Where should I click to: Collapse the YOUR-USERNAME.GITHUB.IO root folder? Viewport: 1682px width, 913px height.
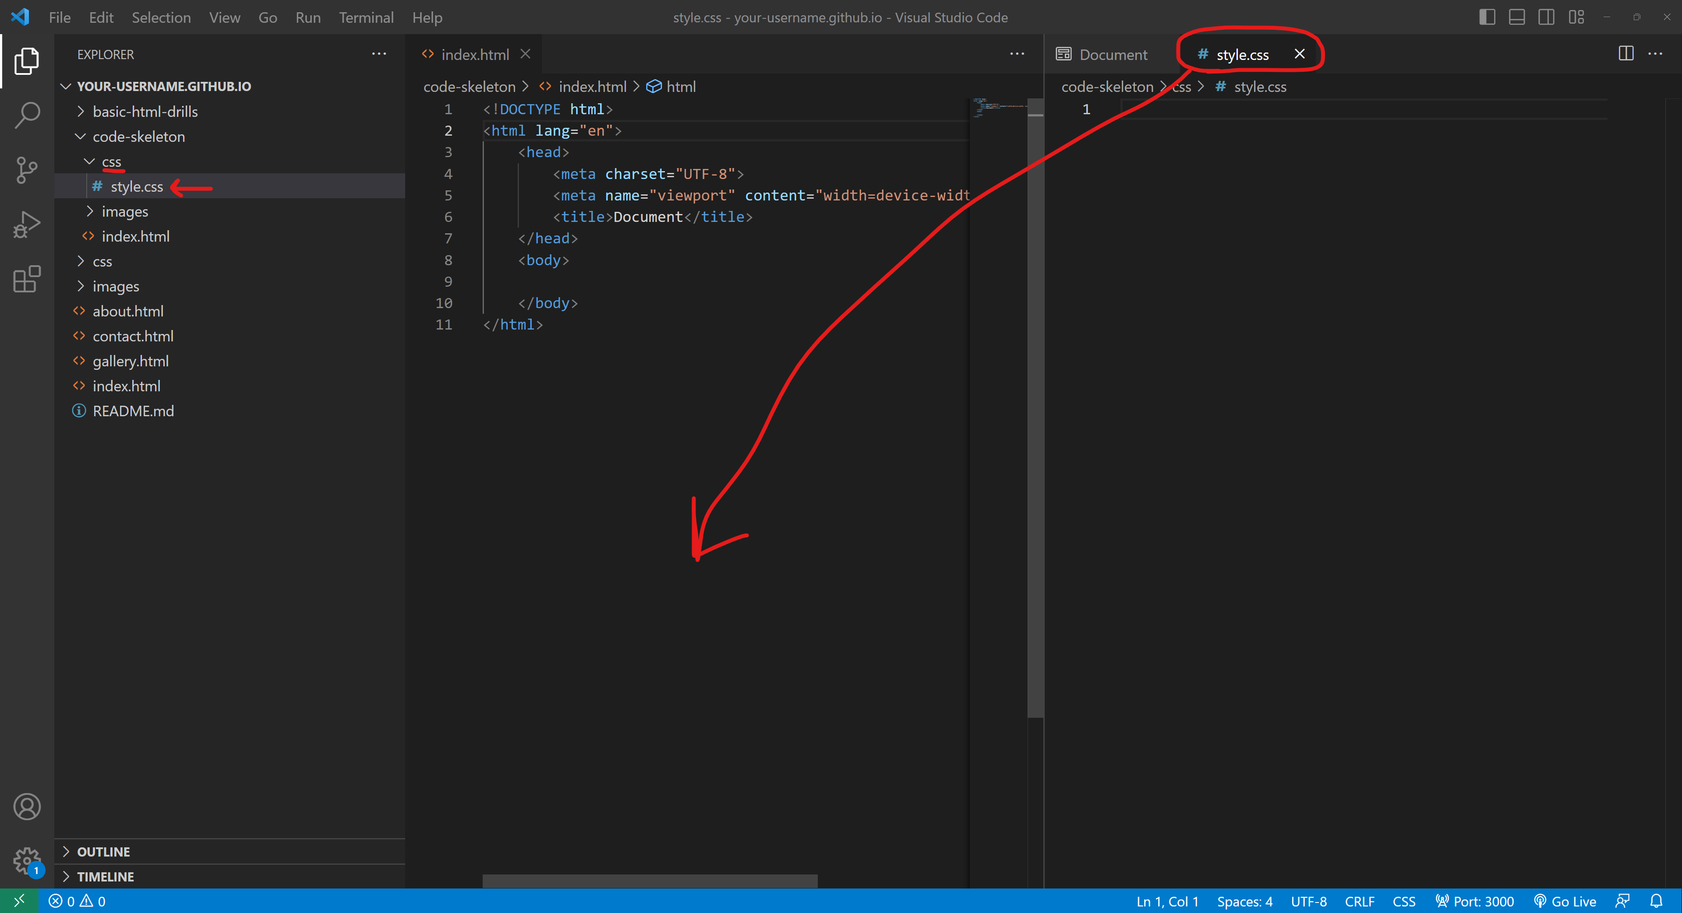[x=229, y=86]
